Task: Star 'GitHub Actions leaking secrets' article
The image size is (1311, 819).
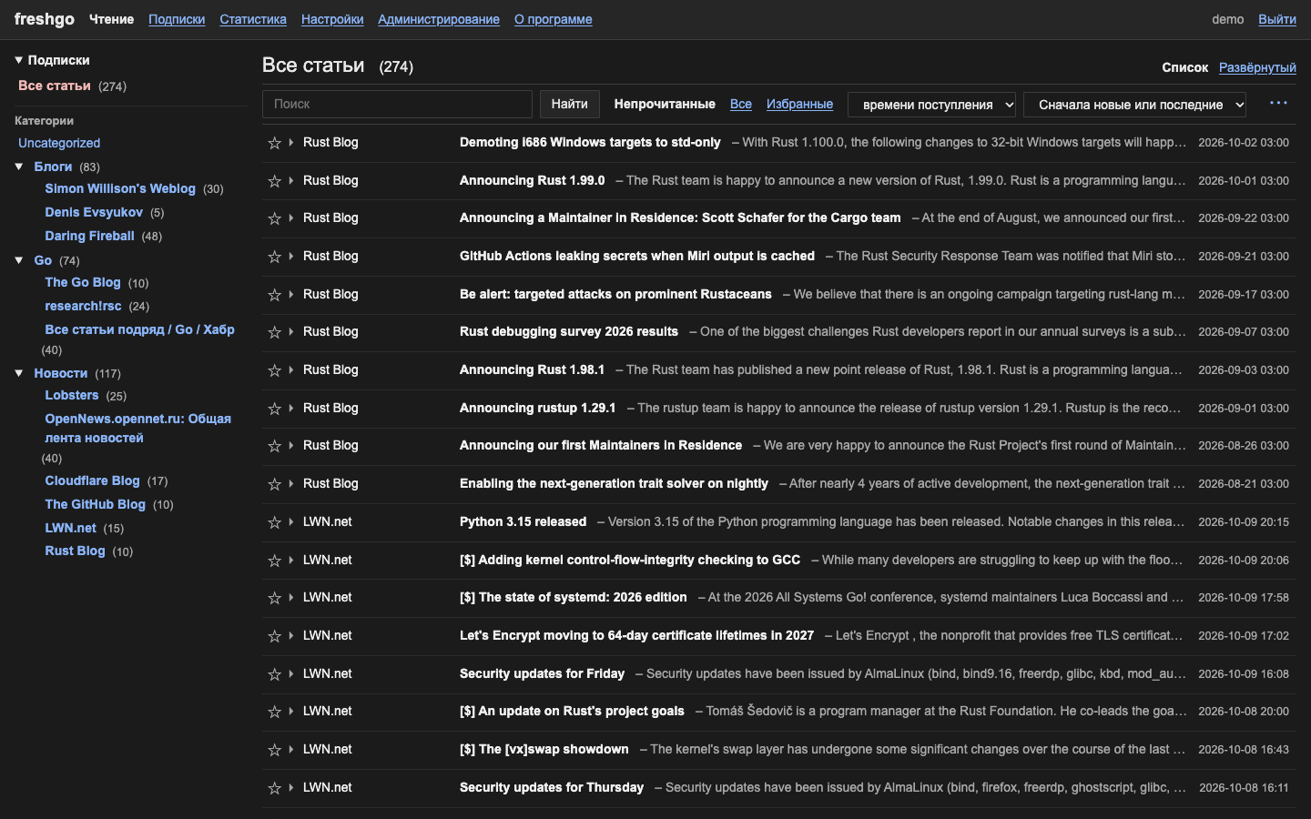Action: (x=274, y=257)
